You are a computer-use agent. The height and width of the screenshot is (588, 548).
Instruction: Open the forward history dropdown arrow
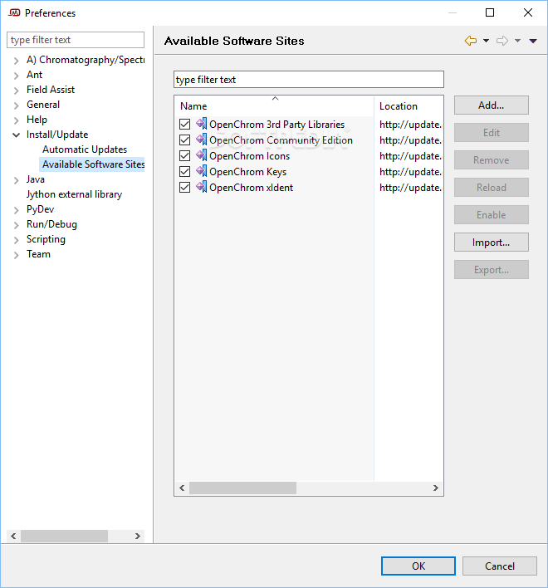517,41
